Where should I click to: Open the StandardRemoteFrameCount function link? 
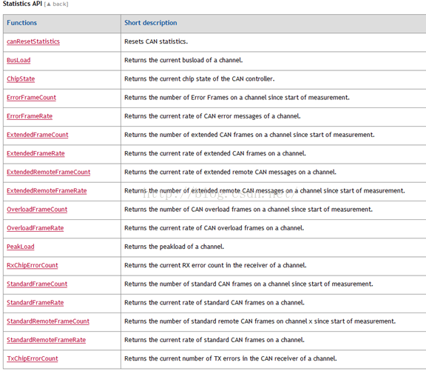[x=48, y=321]
